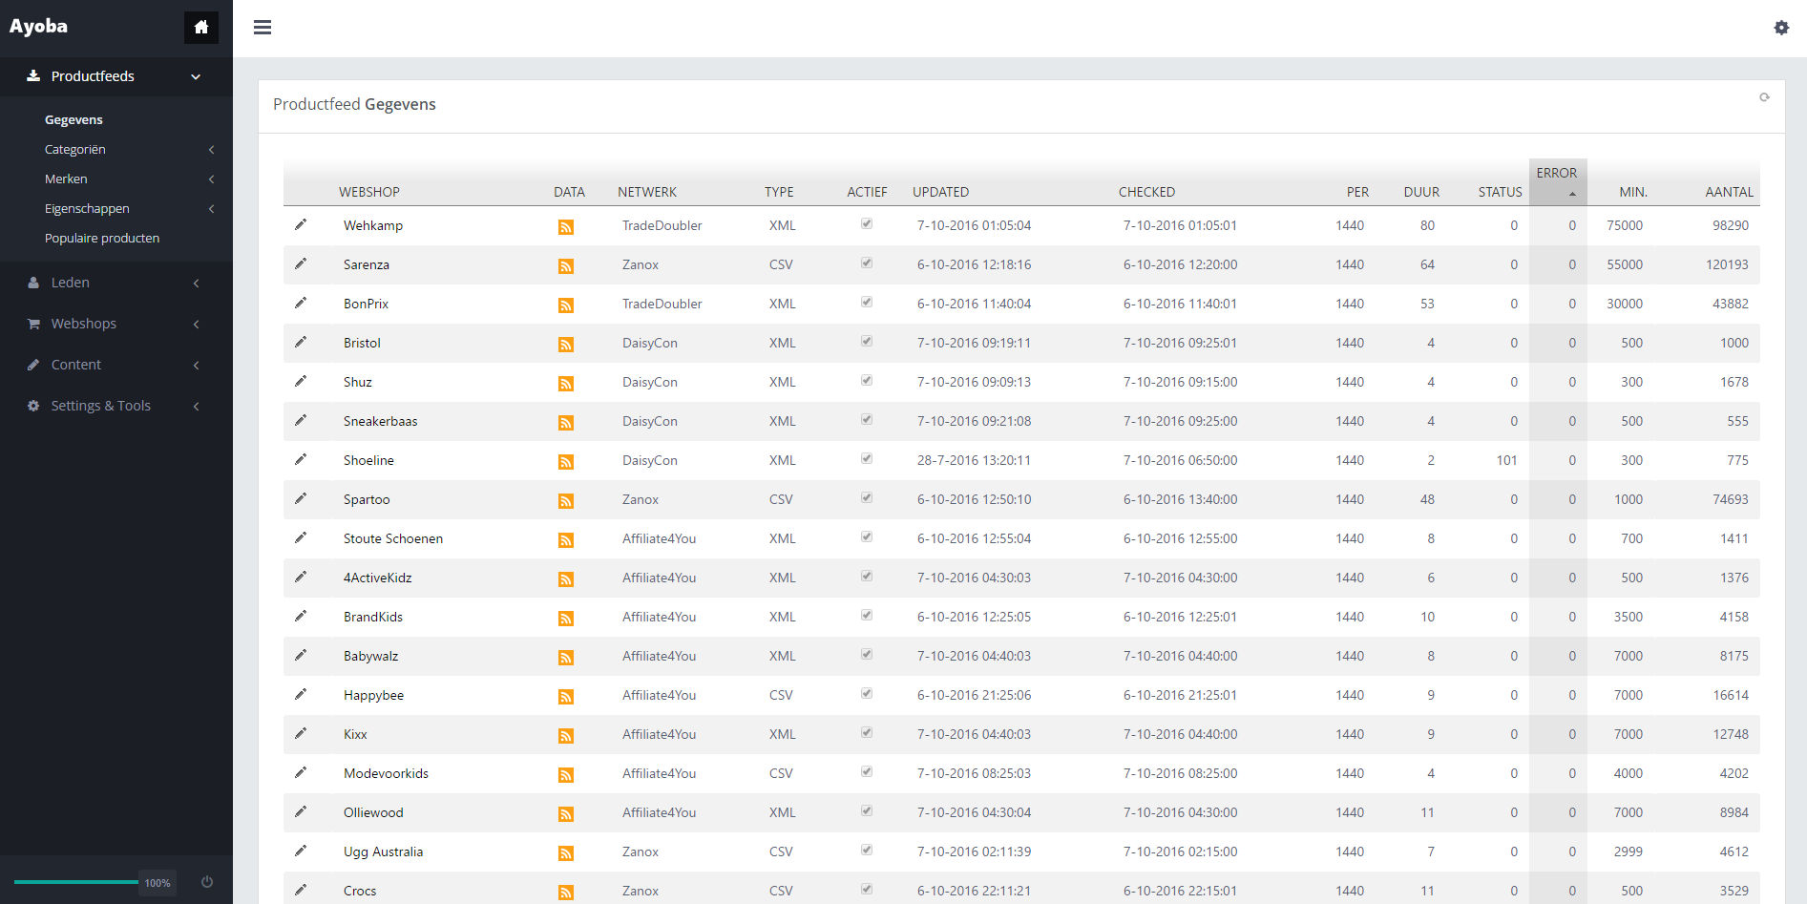Image resolution: width=1807 pixels, height=904 pixels.
Task: Sort by DUUR column header
Action: (x=1421, y=192)
